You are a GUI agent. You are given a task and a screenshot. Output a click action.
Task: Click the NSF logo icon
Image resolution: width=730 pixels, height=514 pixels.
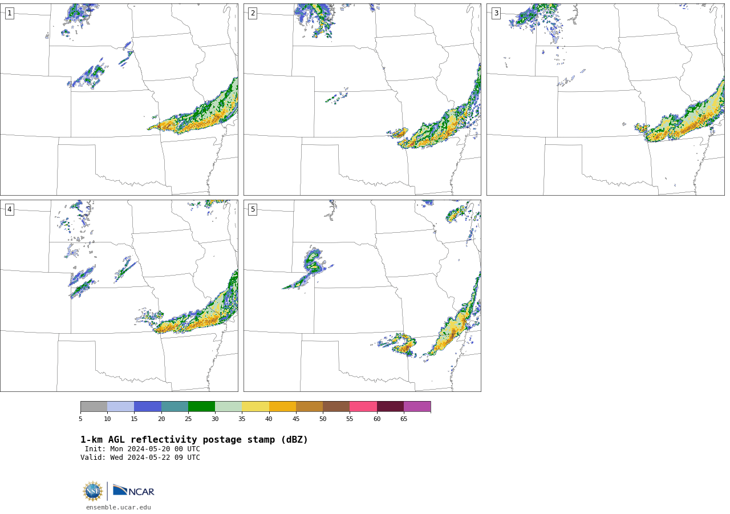pos(93,491)
